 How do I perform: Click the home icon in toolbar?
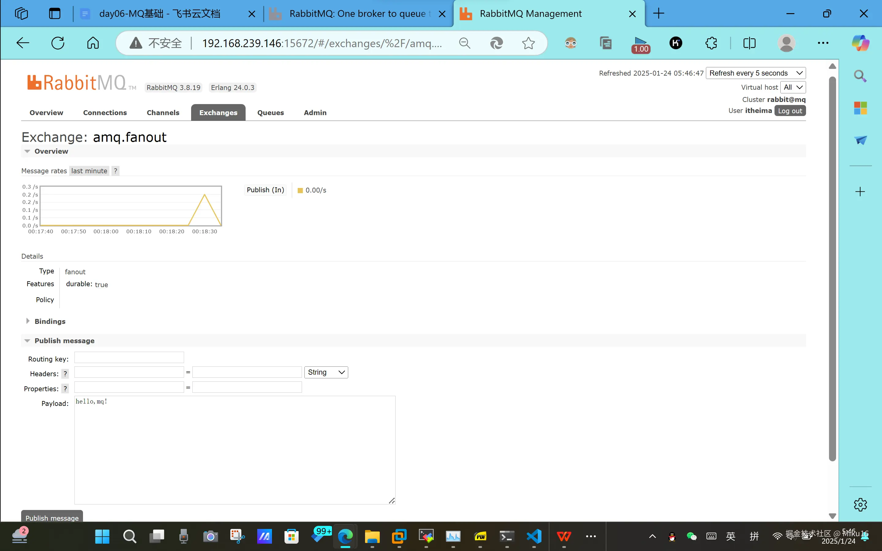tap(93, 43)
